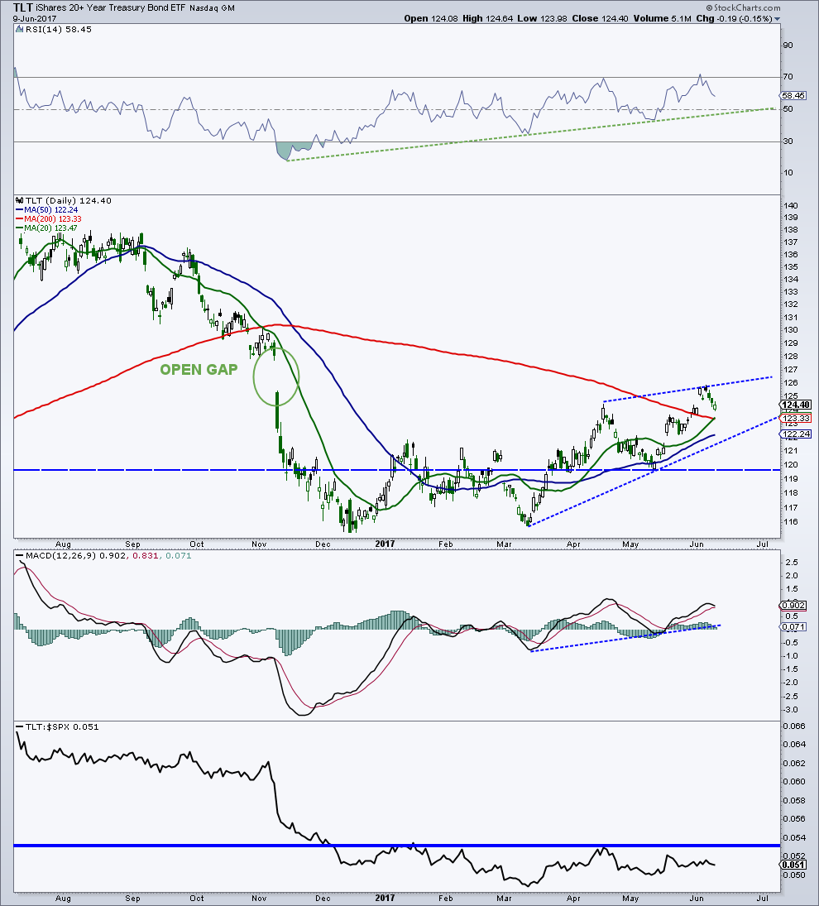
Task: Click the black line marker beside TLT:$SPX
Action: tap(21, 727)
